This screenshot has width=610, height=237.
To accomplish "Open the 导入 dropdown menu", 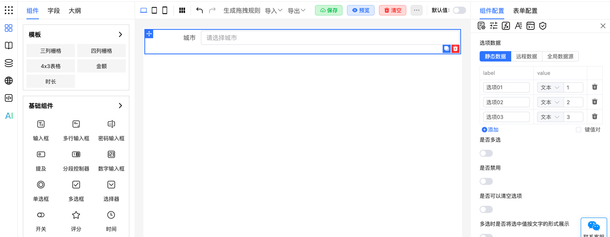I will pos(273,11).
